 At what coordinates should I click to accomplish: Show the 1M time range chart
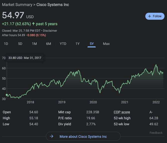click(34, 44)
